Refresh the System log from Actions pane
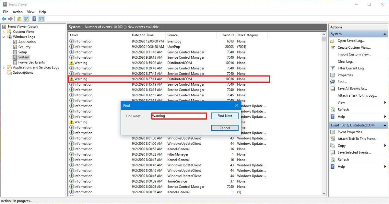Image resolution: width=389 pixels, height=204 pixels. click(343, 109)
